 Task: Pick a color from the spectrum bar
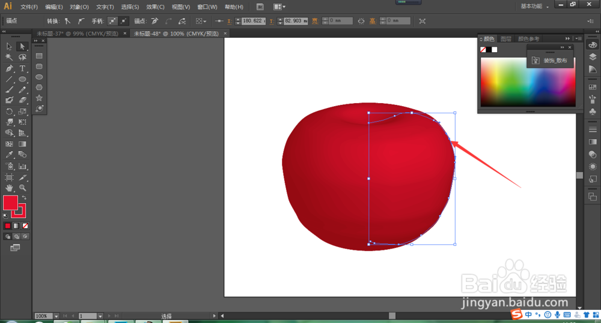(x=528, y=82)
